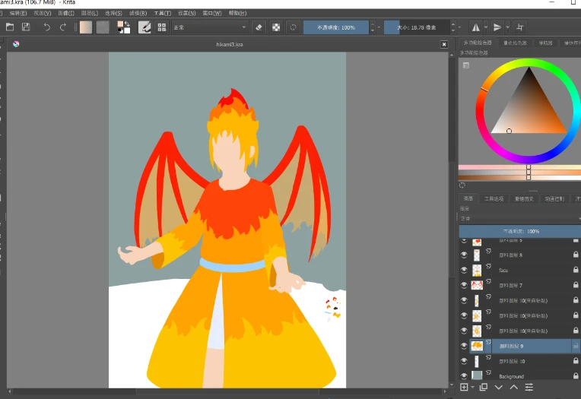Switch to the Tool Options docker tab
Image resolution: width=581 pixels, height=399 pixels.
pyautogui.click(x=494, y=199)
